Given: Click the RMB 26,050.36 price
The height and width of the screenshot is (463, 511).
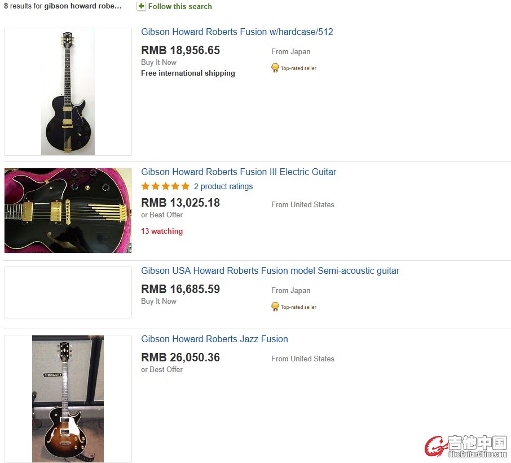Looking at the screenshot, I should point(180,357).
